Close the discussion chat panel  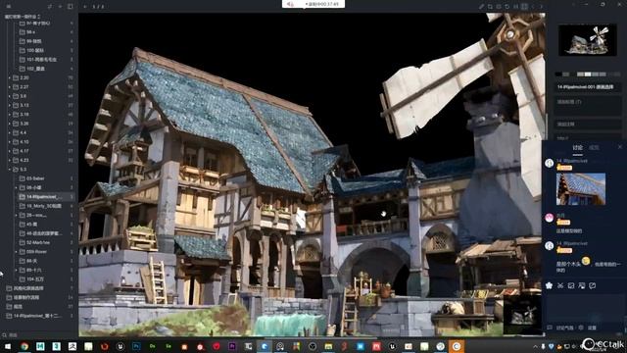click(620, 147)
